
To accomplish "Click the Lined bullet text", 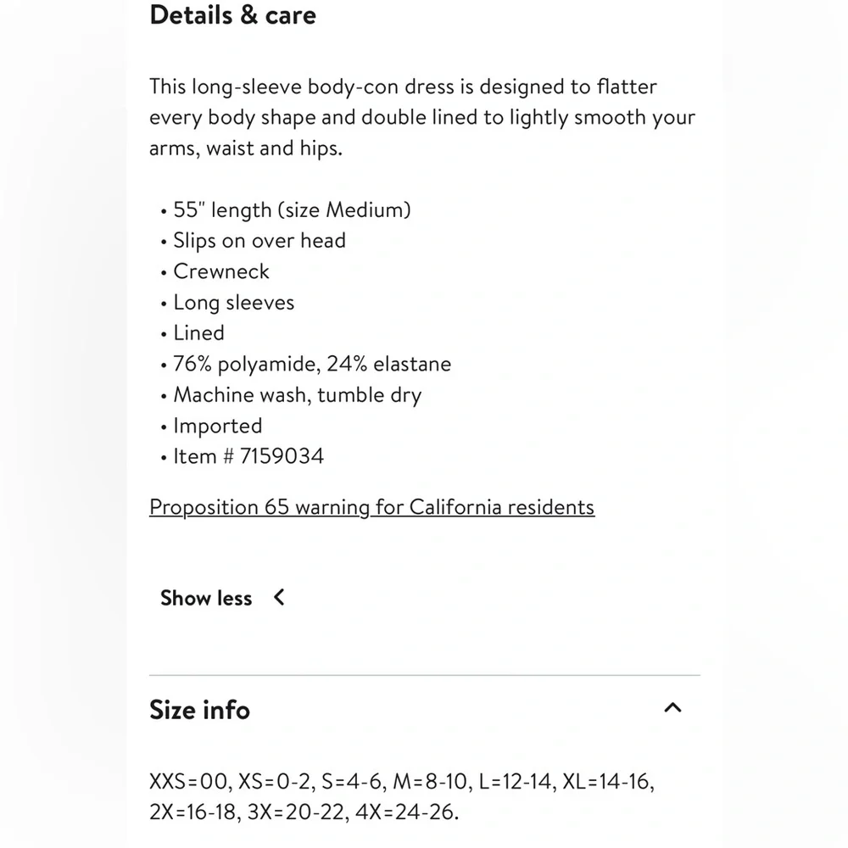I will 198,333.
